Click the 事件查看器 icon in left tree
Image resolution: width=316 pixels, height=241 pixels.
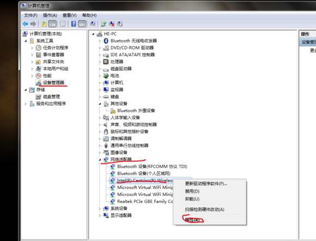click(x=38, y=55)
